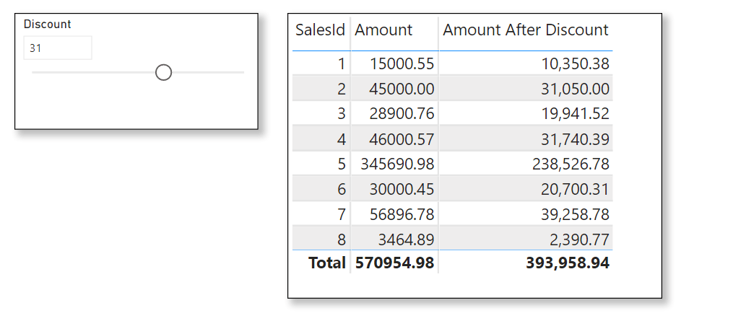Click the 39,258.78 discounted cell
Image resolution: width=733 pixels, height=321 pixels.
coord(576,214)
